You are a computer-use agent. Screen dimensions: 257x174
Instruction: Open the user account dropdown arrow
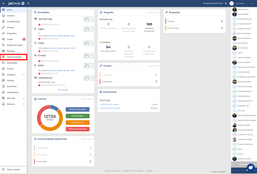(251, 4)
